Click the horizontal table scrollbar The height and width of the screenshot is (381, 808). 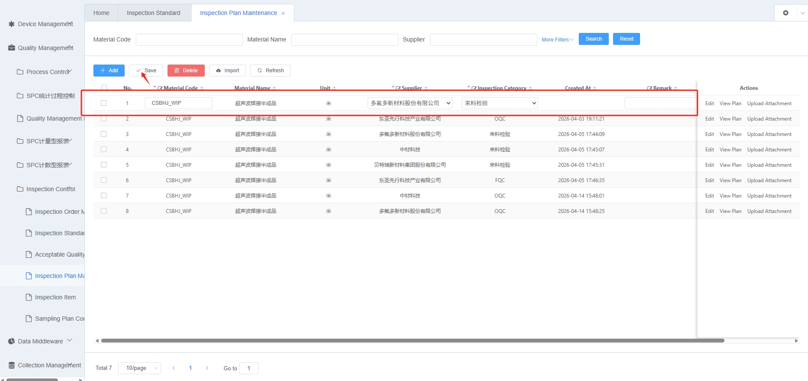tap(413, 341)
